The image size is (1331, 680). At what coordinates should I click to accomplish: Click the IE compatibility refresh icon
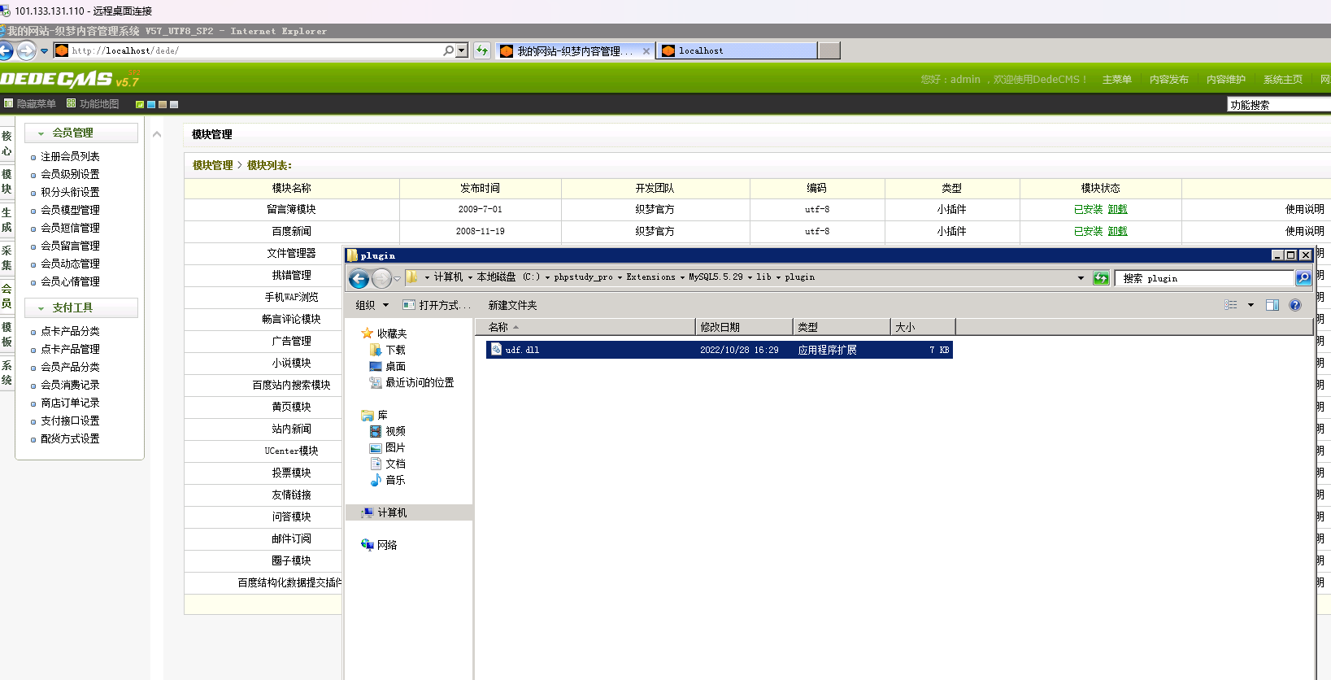point(482,50)
